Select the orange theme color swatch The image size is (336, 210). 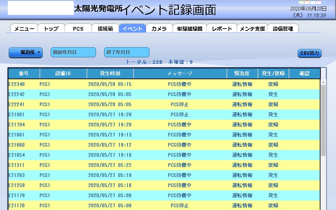pos(307,2)
